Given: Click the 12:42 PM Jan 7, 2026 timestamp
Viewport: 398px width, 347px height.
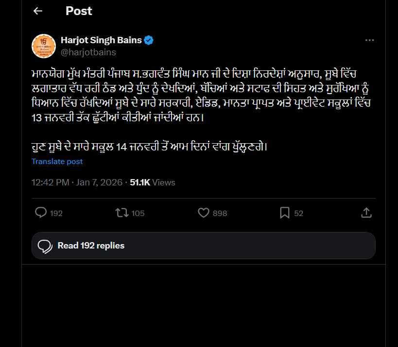Looking at the screenshot, I should 77,182.
